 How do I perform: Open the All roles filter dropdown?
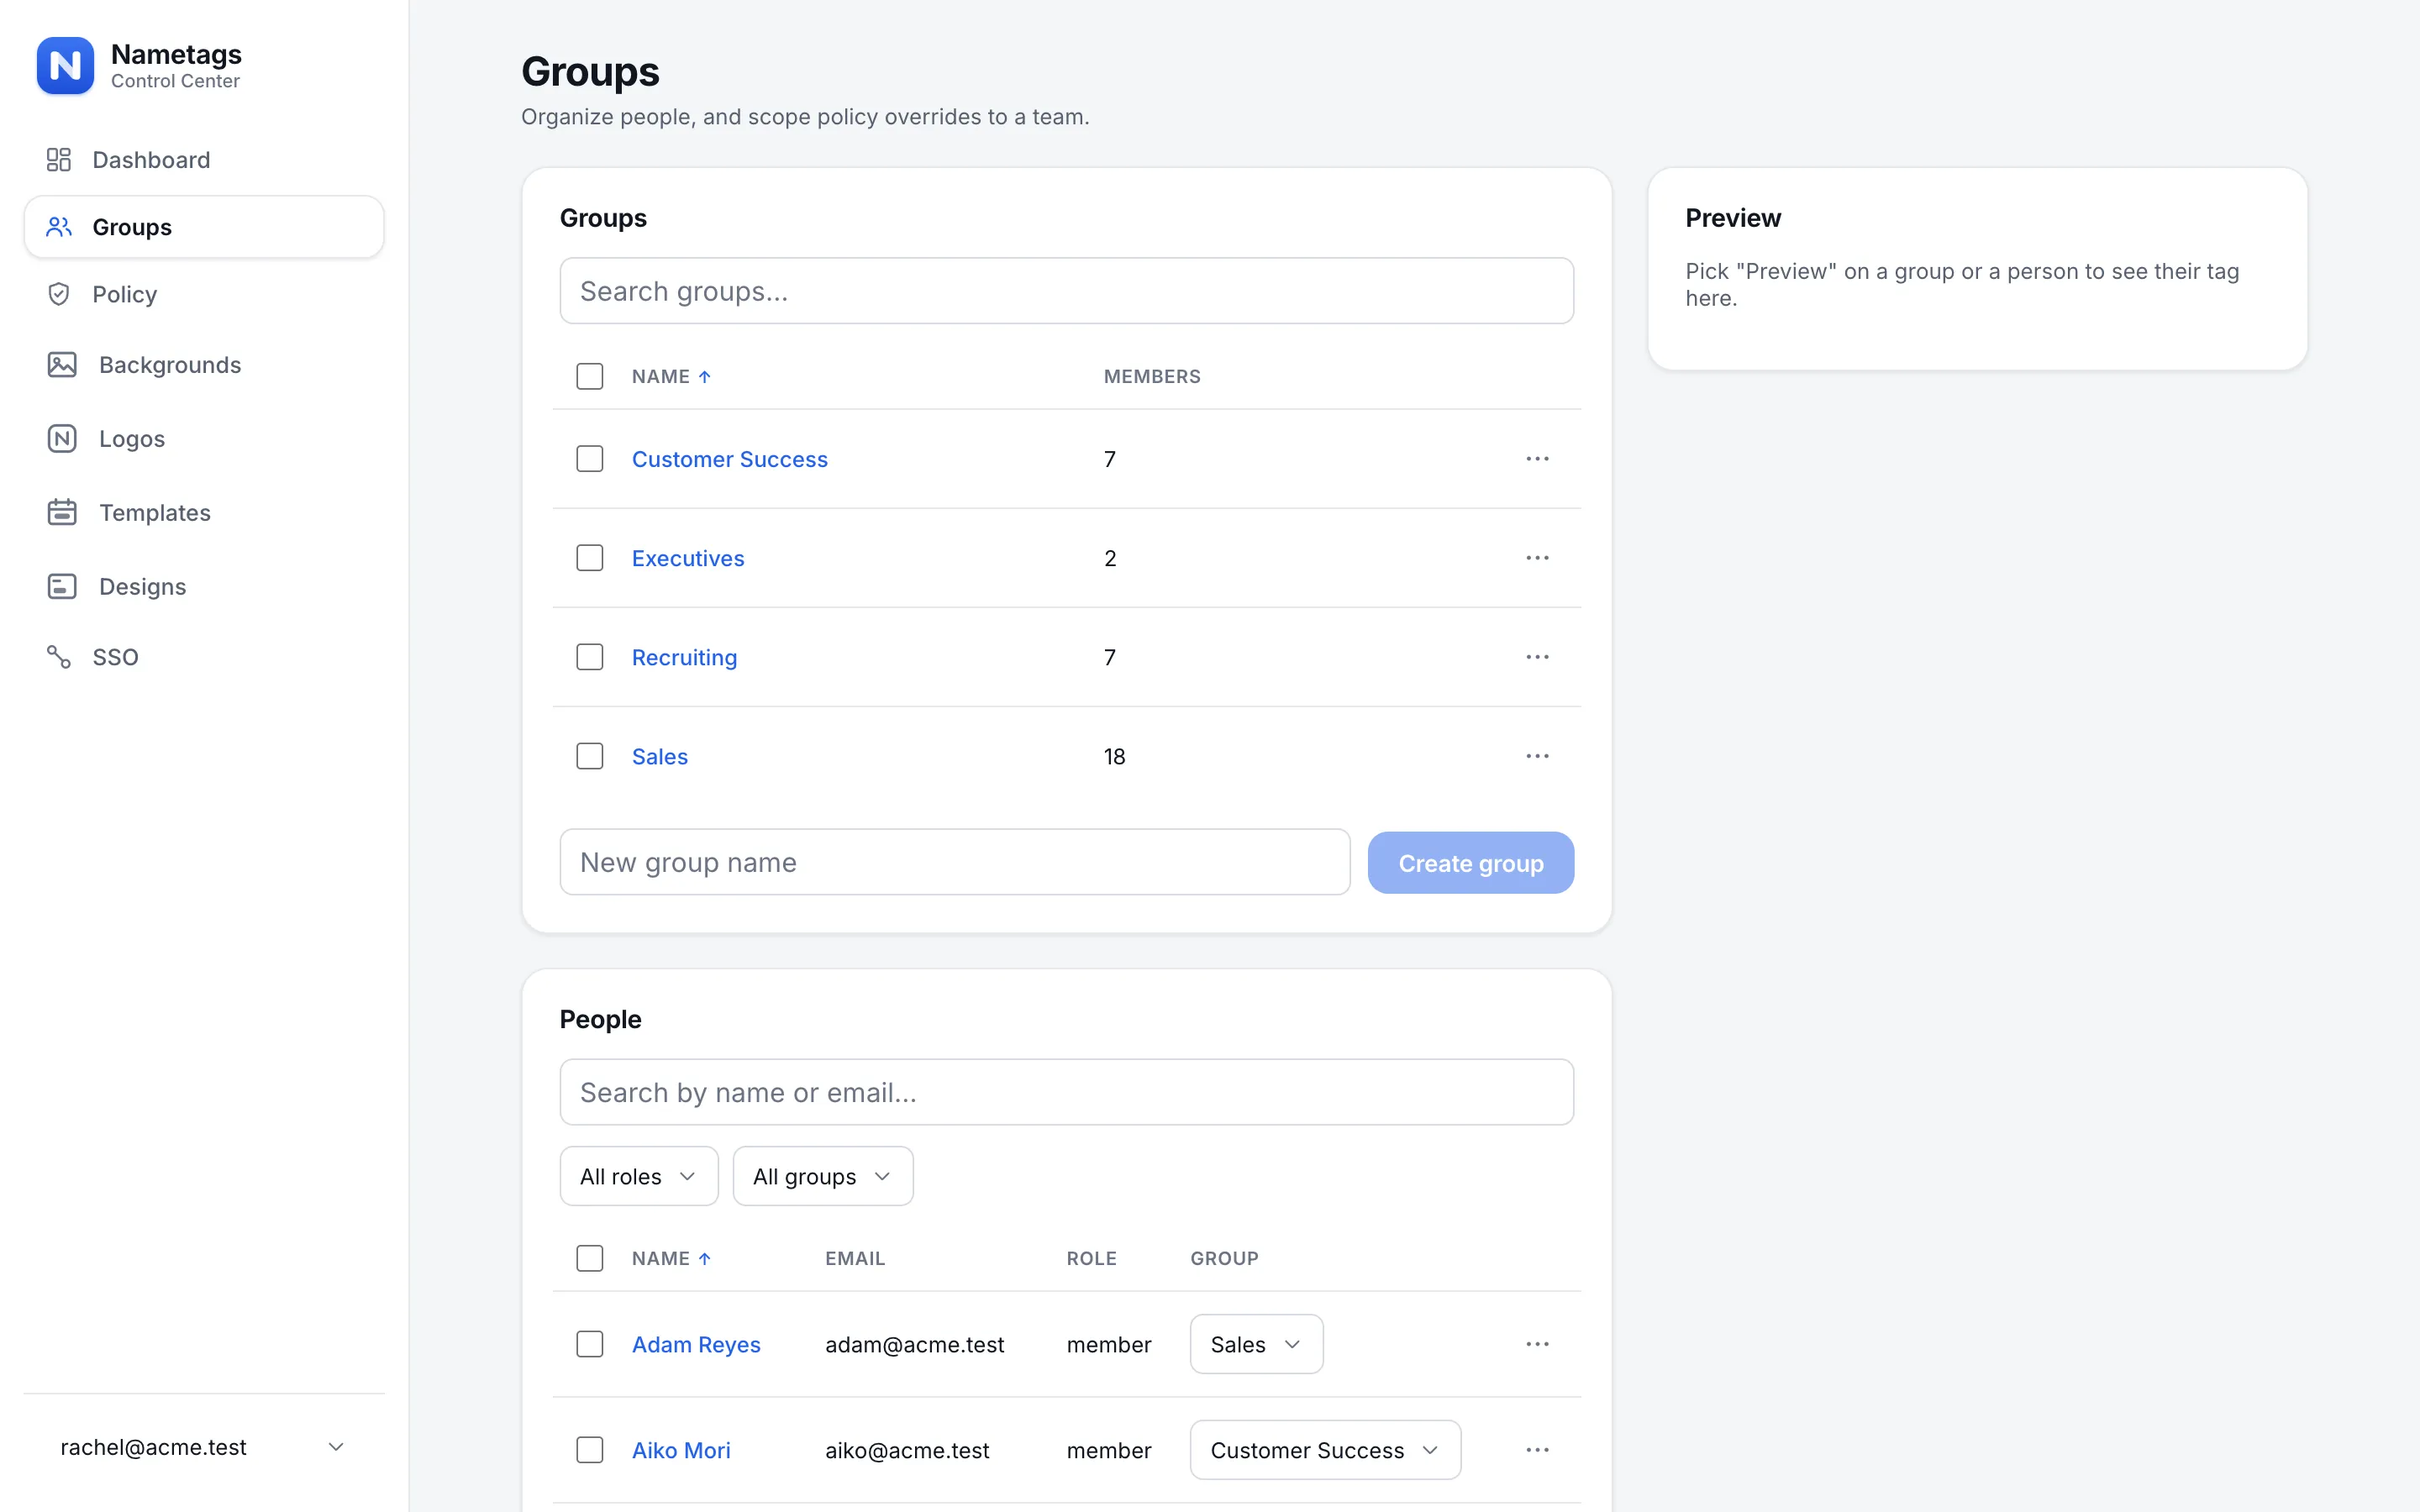(x=639, y=1176)
